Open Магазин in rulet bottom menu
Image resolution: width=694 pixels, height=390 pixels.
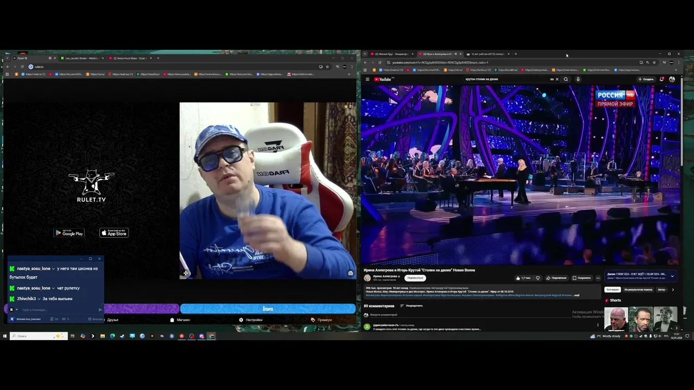point(180,320)
